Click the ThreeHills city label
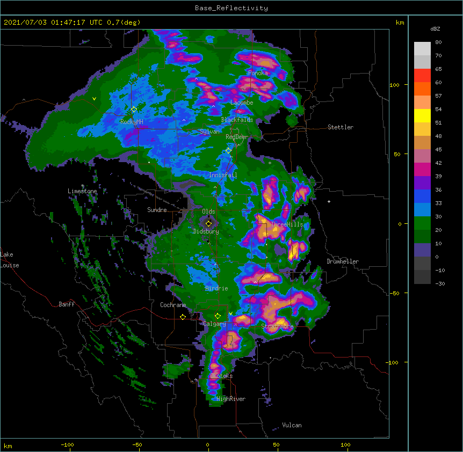The height and width of the screenshot is (452, 463). coord(287,224)
